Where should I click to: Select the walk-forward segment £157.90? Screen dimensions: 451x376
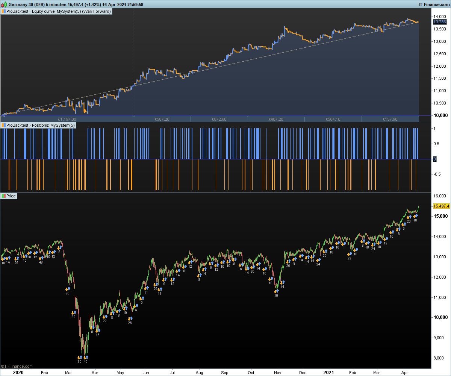[x=390, y=119]
